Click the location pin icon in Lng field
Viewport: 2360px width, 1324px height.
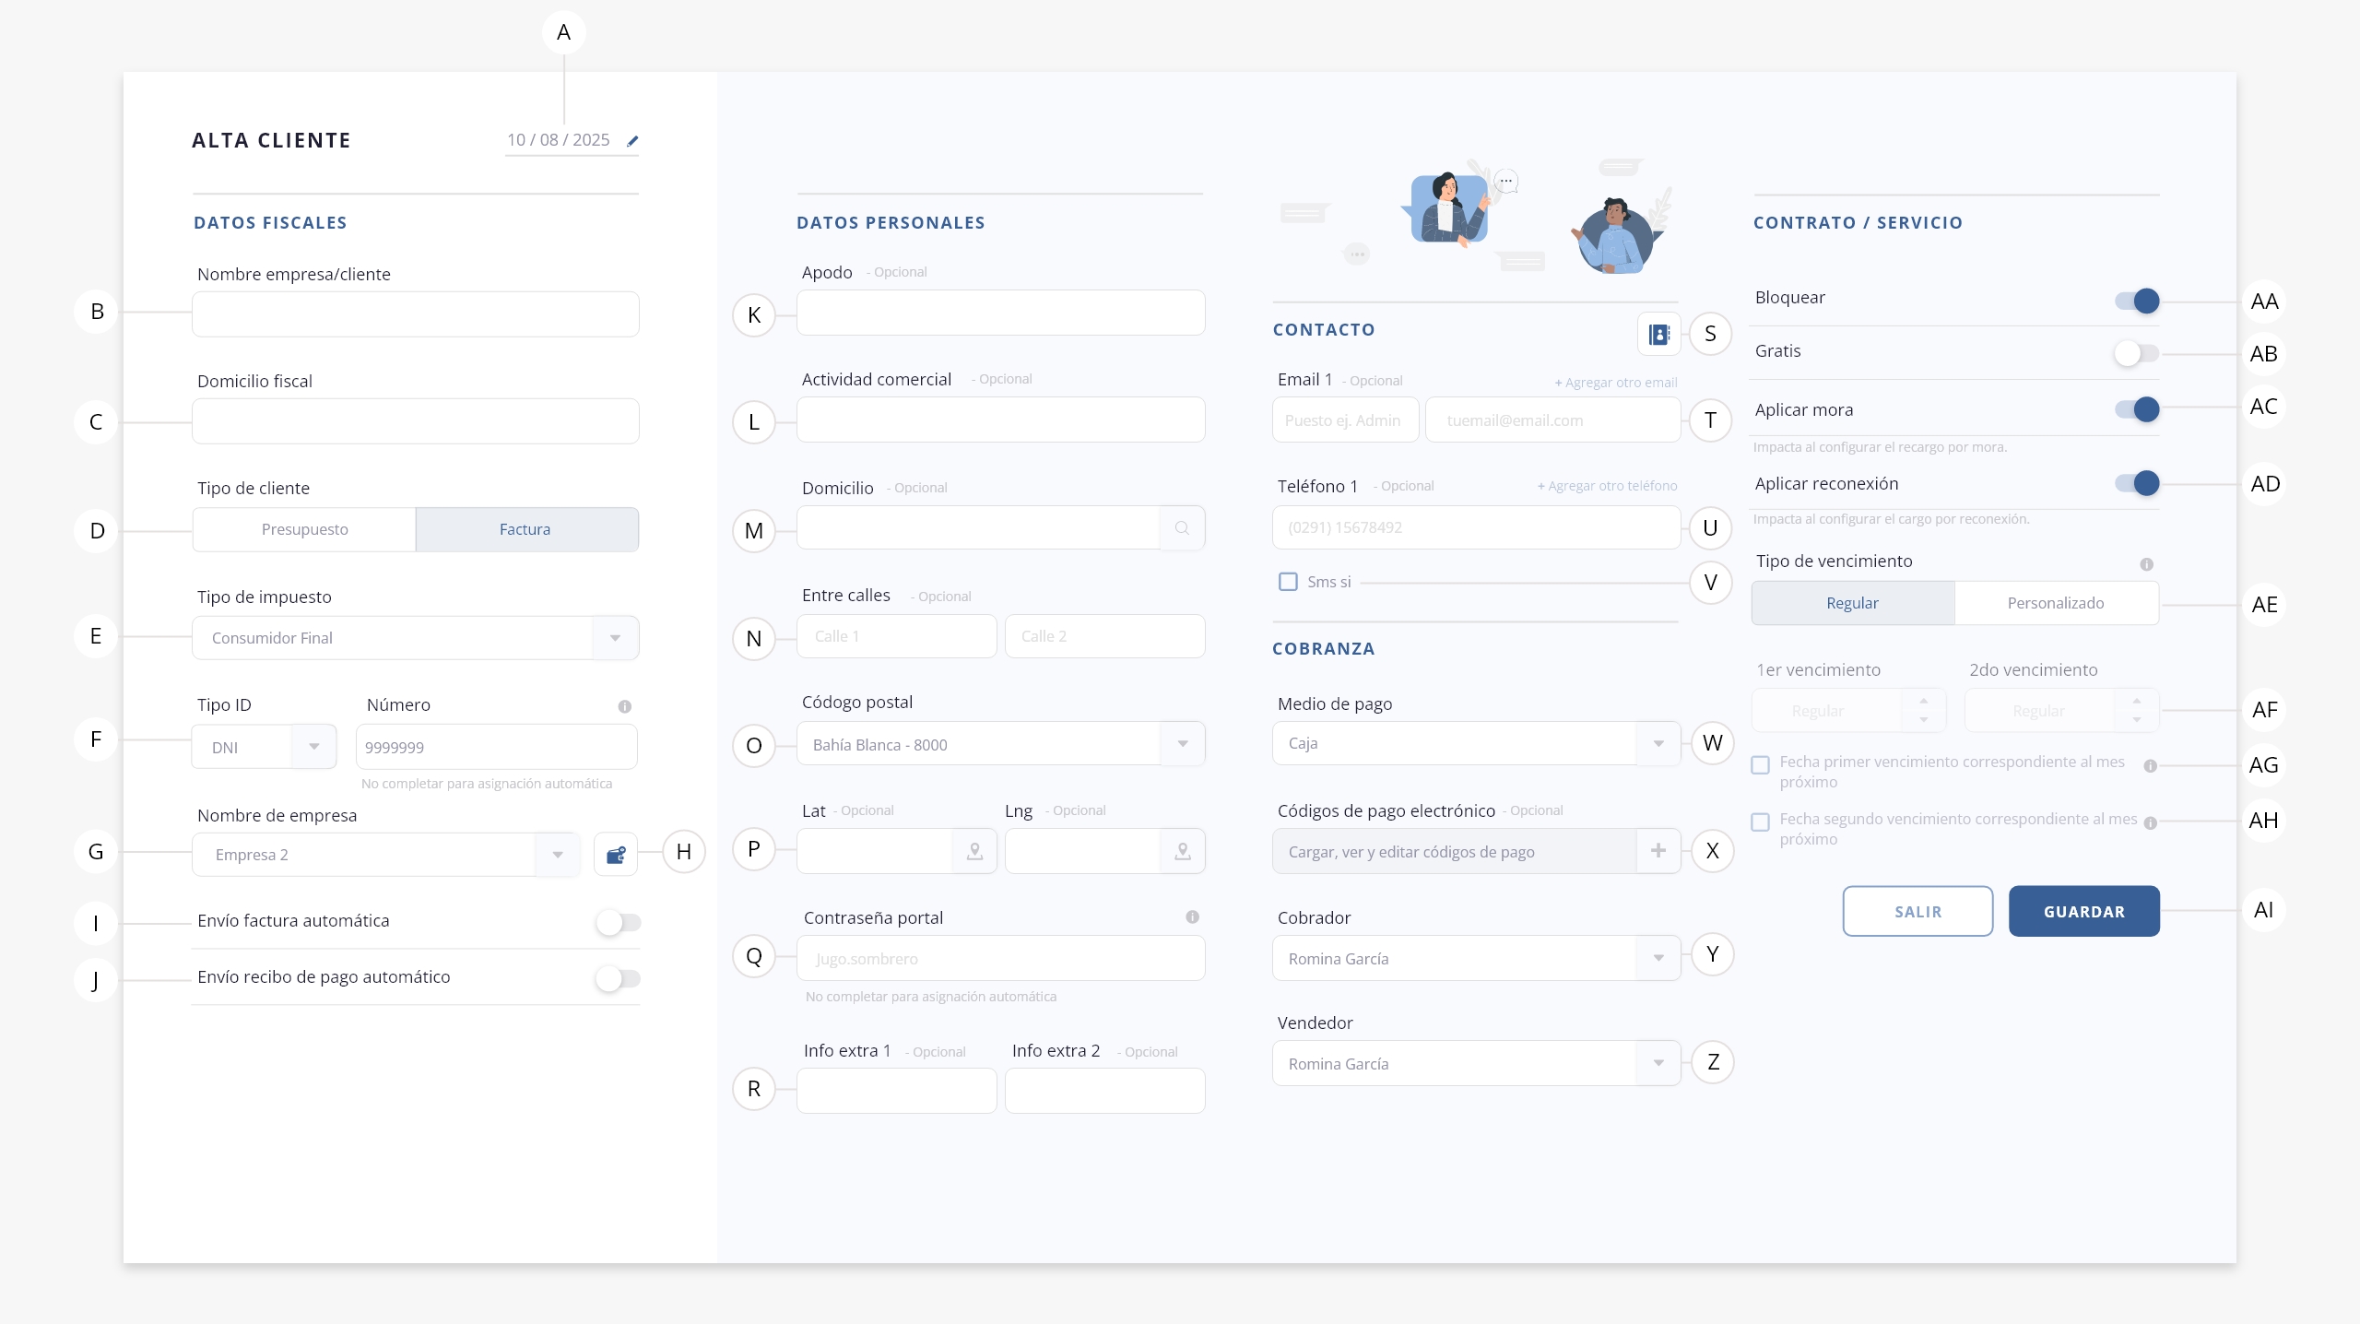coord(1182,852)
